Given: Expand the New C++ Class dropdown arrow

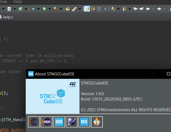Looking at the screenshot, I should tap(26, 9).
